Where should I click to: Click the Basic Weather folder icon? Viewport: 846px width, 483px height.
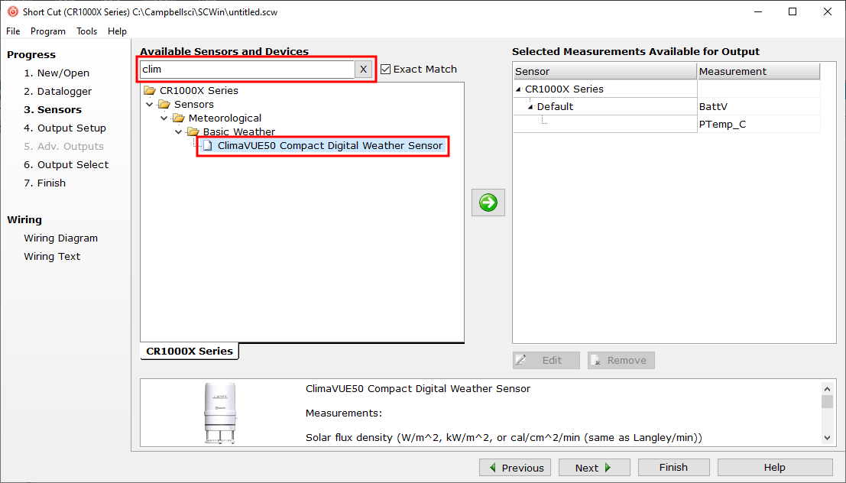pos(192,131)
